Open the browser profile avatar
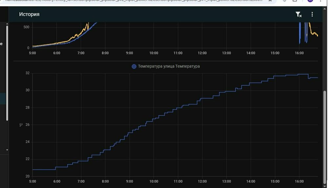The height and width of the screenshot is (188, 328). (x=310, y=1)
